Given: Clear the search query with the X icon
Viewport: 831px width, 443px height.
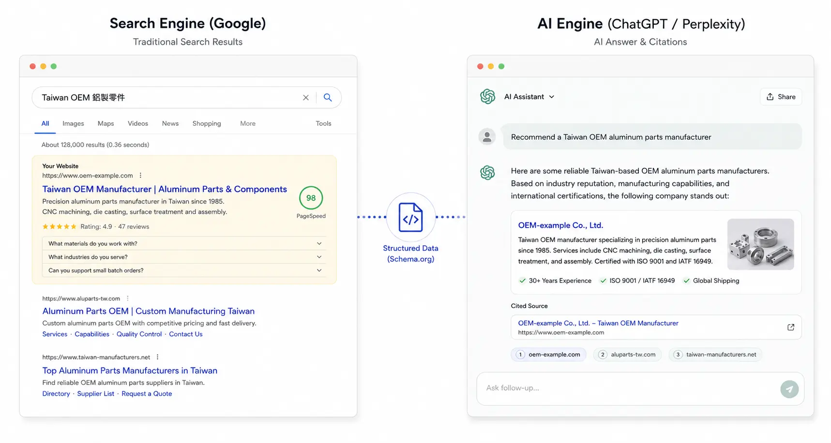Looking at the screenshot, I should click(x=306, y=97).
